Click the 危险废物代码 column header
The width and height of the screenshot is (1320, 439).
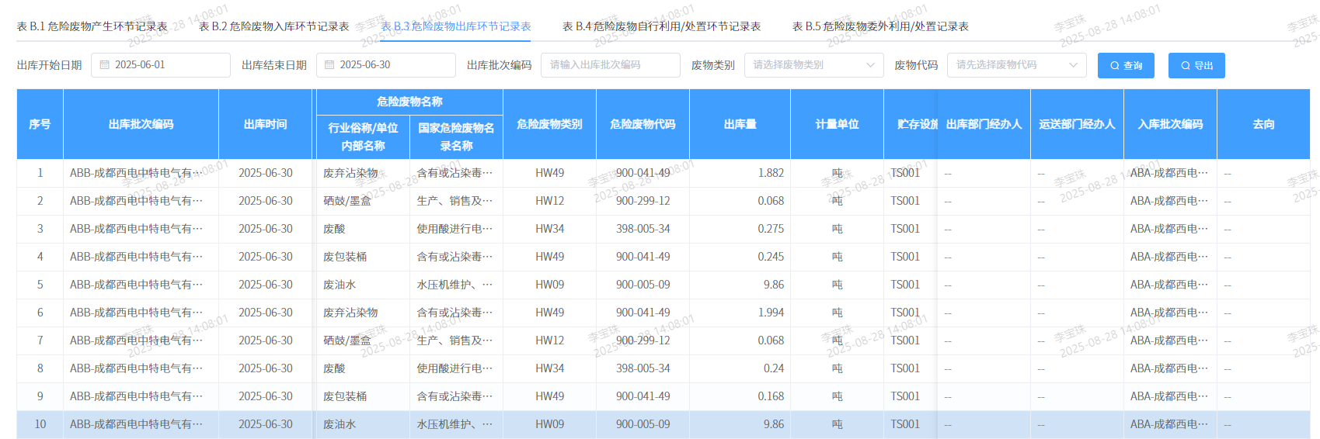click(643, 124)
